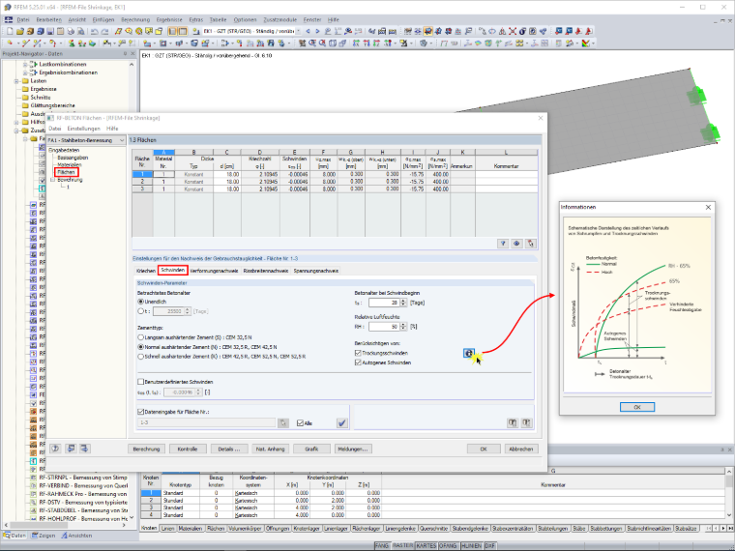Click OK in the Informationen dialog
The width and height of the screenshot is (735, 551).
click(637, 407)
